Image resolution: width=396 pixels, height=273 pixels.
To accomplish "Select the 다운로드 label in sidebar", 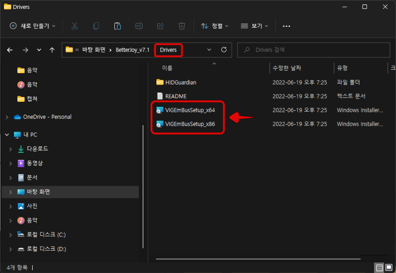I will [38, 149].
